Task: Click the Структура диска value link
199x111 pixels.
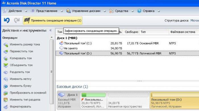Action: 194,21
